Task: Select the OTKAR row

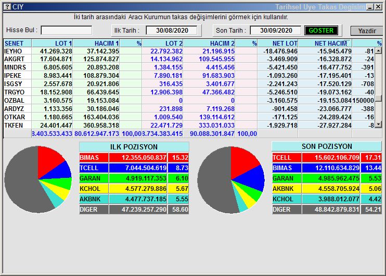Action: click(x=189, y=117)
